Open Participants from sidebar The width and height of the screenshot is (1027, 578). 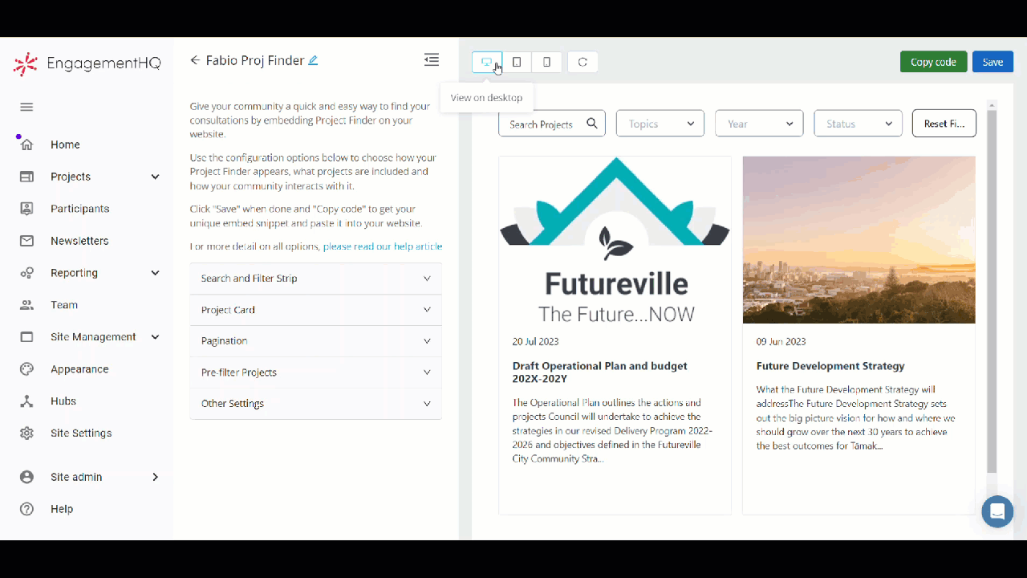[x=79, y=209]
